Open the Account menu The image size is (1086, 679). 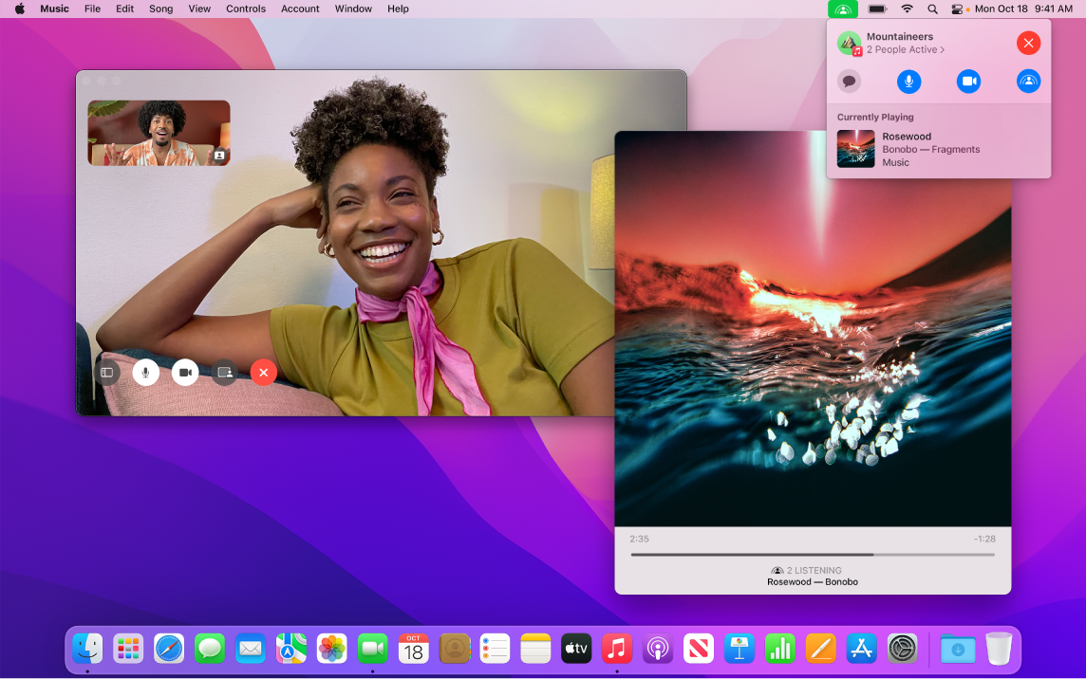pos(300,9)
